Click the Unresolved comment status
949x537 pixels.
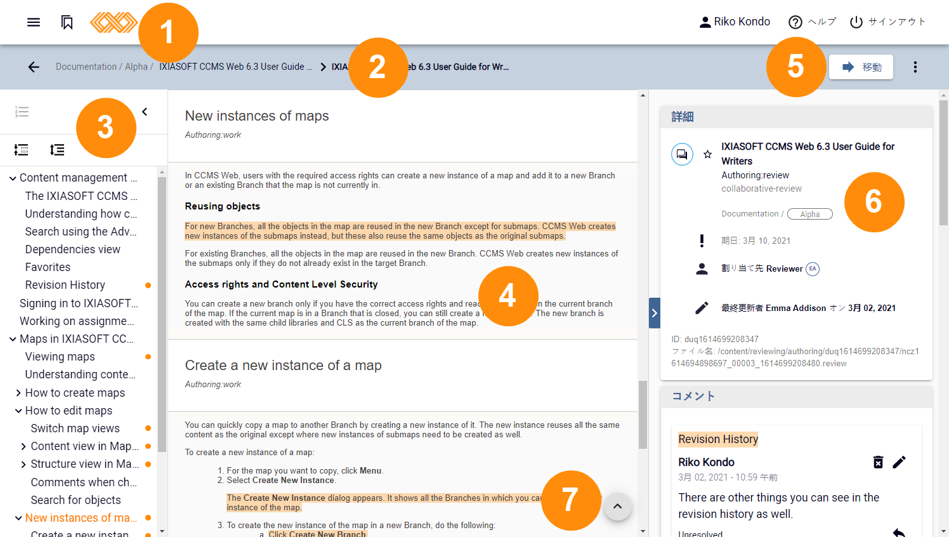click(700, 534)
